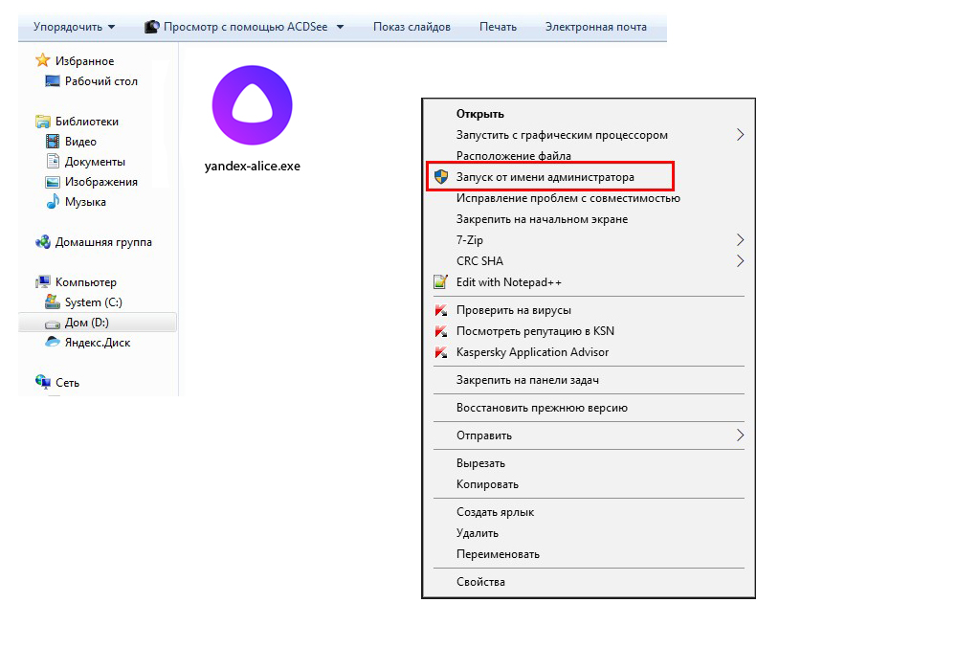This screenshot has height=670, width=957.
Task: Click Kaspersky virus check icon
Action: 440,310
